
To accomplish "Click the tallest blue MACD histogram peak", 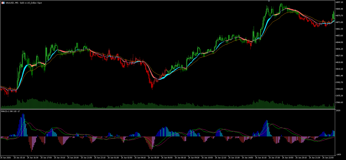I will [23, 125].
